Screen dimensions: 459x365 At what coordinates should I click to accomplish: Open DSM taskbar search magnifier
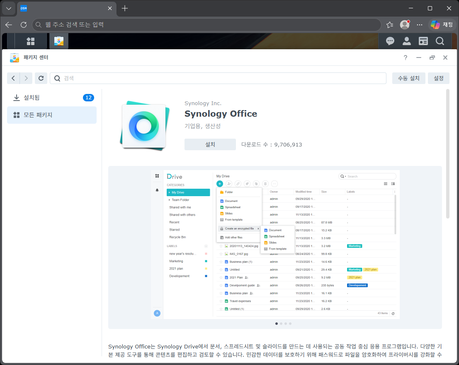[x=440, y=41]
